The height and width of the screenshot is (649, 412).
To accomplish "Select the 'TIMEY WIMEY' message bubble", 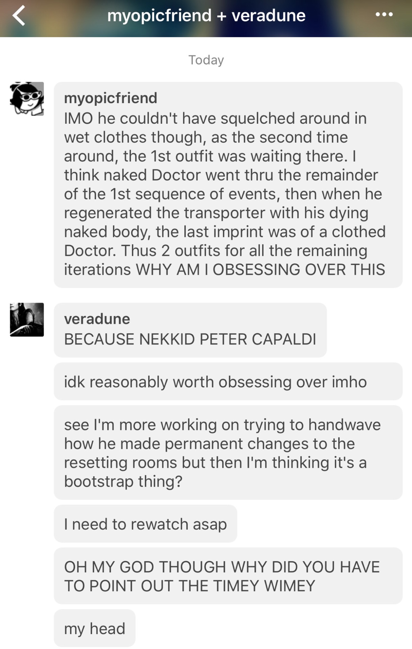I will coord(228,576).
